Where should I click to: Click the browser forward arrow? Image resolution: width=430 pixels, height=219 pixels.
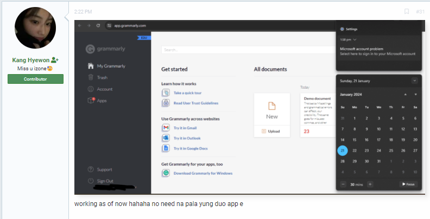click(89, 25)
